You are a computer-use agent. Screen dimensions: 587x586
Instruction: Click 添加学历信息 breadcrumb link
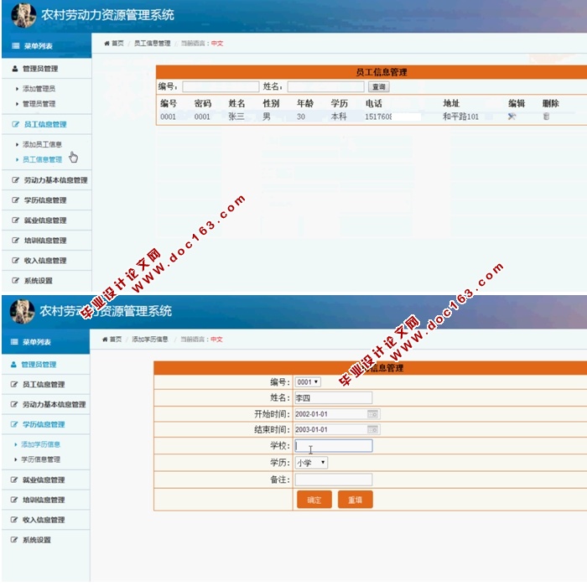(x=150, y=340)
